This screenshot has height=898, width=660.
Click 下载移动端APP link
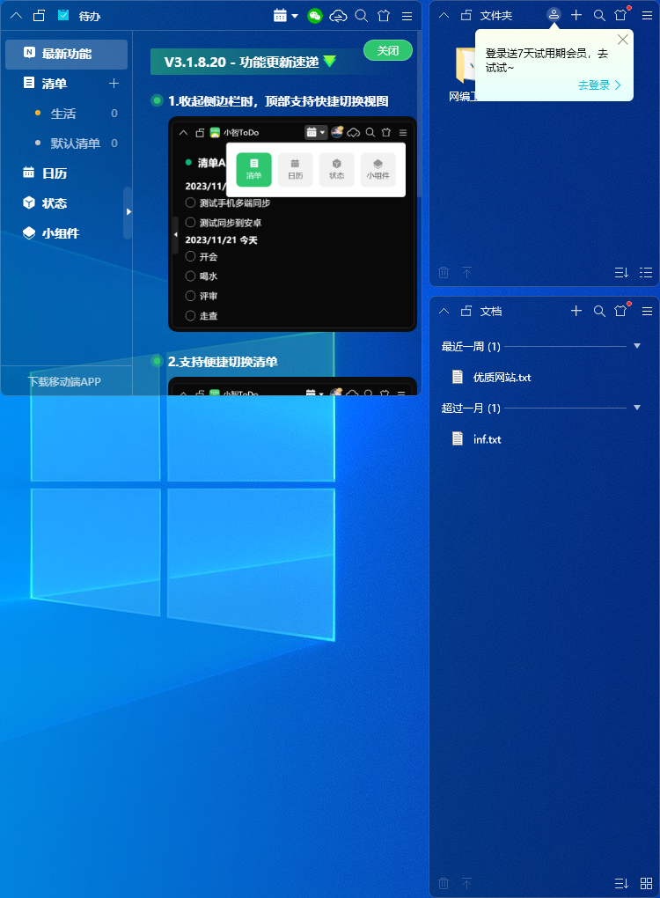[x=65, y=381]
